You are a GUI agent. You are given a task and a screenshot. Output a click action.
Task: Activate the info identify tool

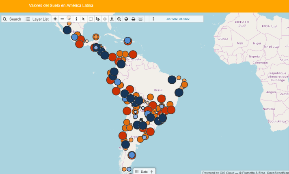point(76,19)
